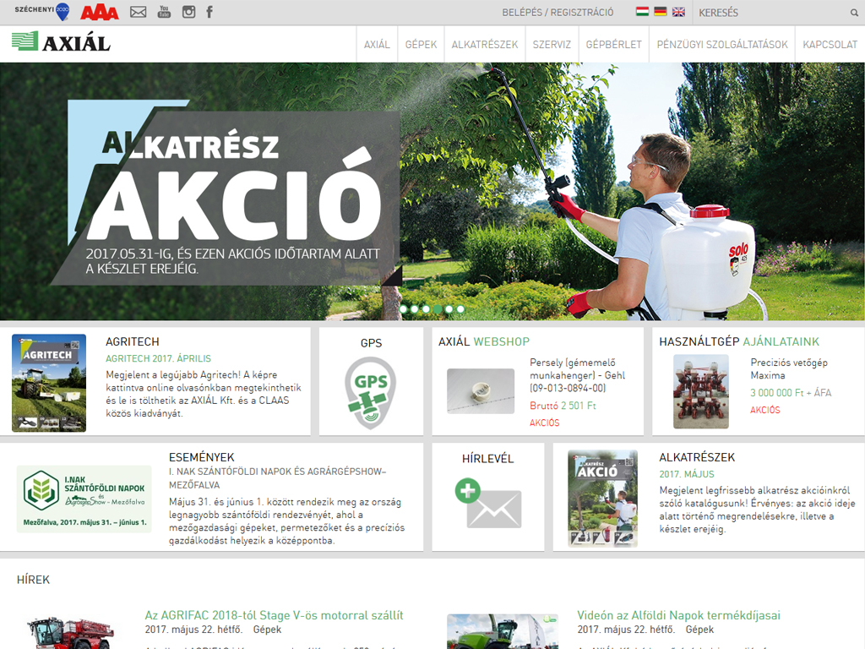Click webshop Bruttó 2 501 Ft price
Viewport: 865px width, 649px height.
pos(563,406)
